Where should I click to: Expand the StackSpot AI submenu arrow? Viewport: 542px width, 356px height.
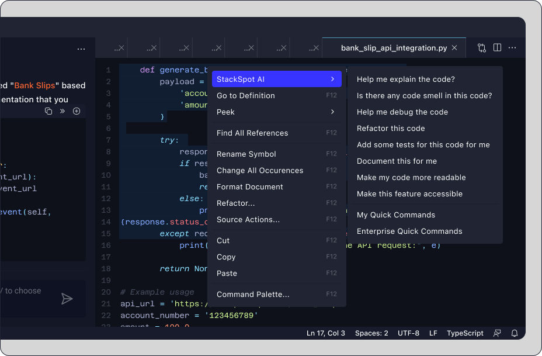click(332, 79)
